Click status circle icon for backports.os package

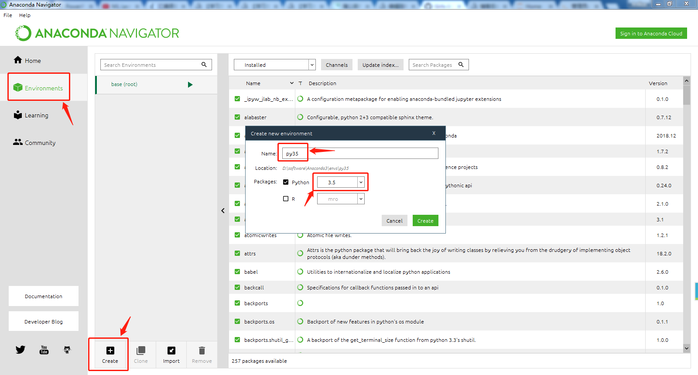tap(300, 321)
